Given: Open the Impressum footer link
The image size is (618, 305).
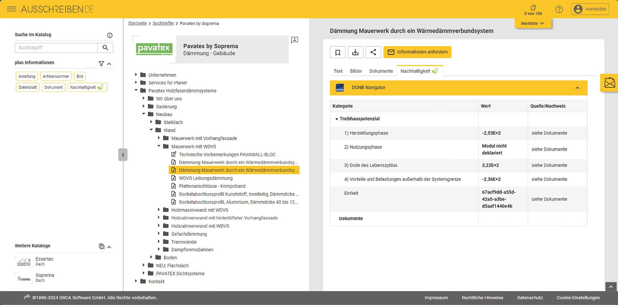Looking at the screenshot, I should (x=436, y=298).
